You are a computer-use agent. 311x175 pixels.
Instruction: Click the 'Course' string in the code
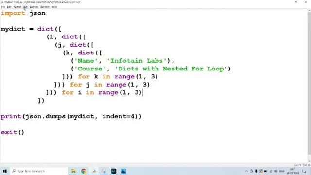[x=90, y=69]
